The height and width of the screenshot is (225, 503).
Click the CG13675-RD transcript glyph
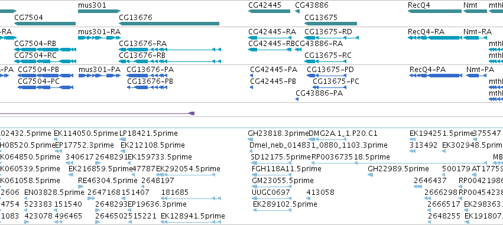pyautogui.click(x=332, y=38)
